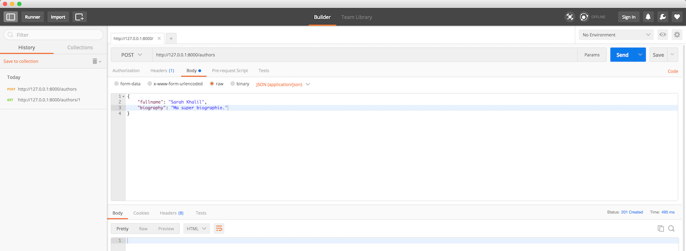
Task: Search response magnifier icon
Action: click(671, 229)
